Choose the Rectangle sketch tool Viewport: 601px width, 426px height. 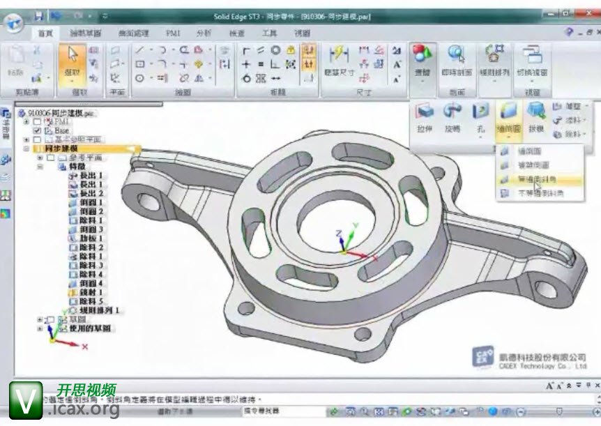(x=140, y=64)
